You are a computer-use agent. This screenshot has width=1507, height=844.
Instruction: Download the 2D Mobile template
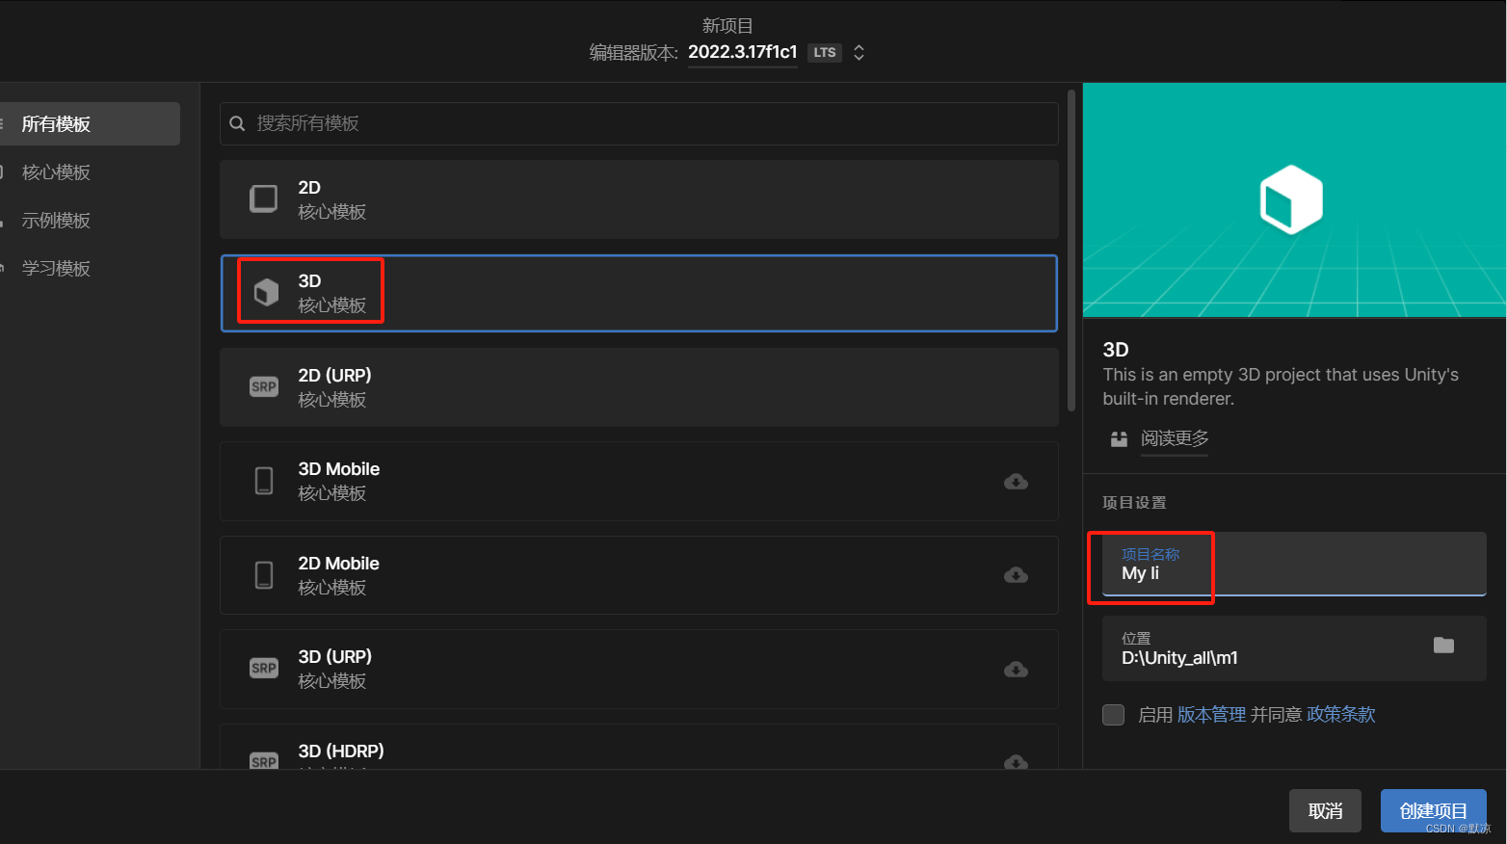pos(1016,575)
